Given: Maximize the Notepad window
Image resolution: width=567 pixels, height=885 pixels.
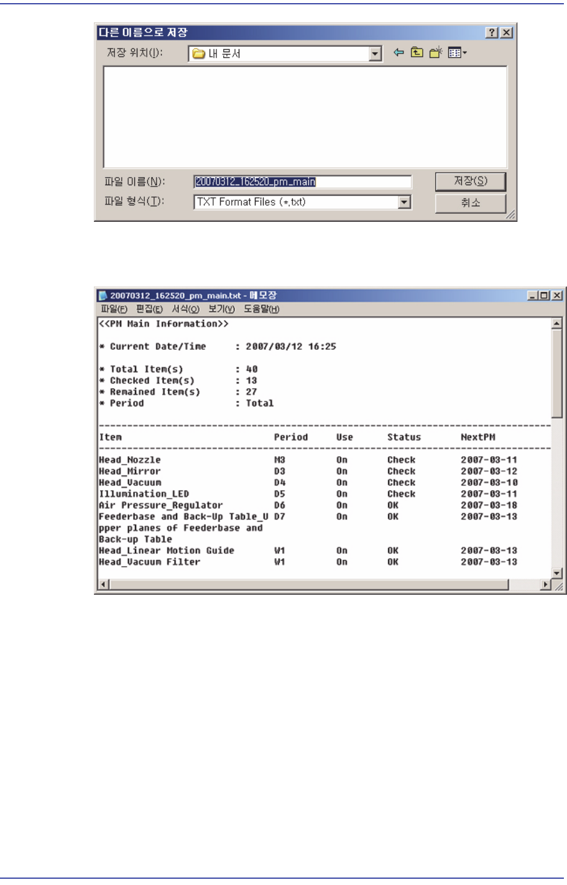Looking at the screenshot, I should 545,296.
